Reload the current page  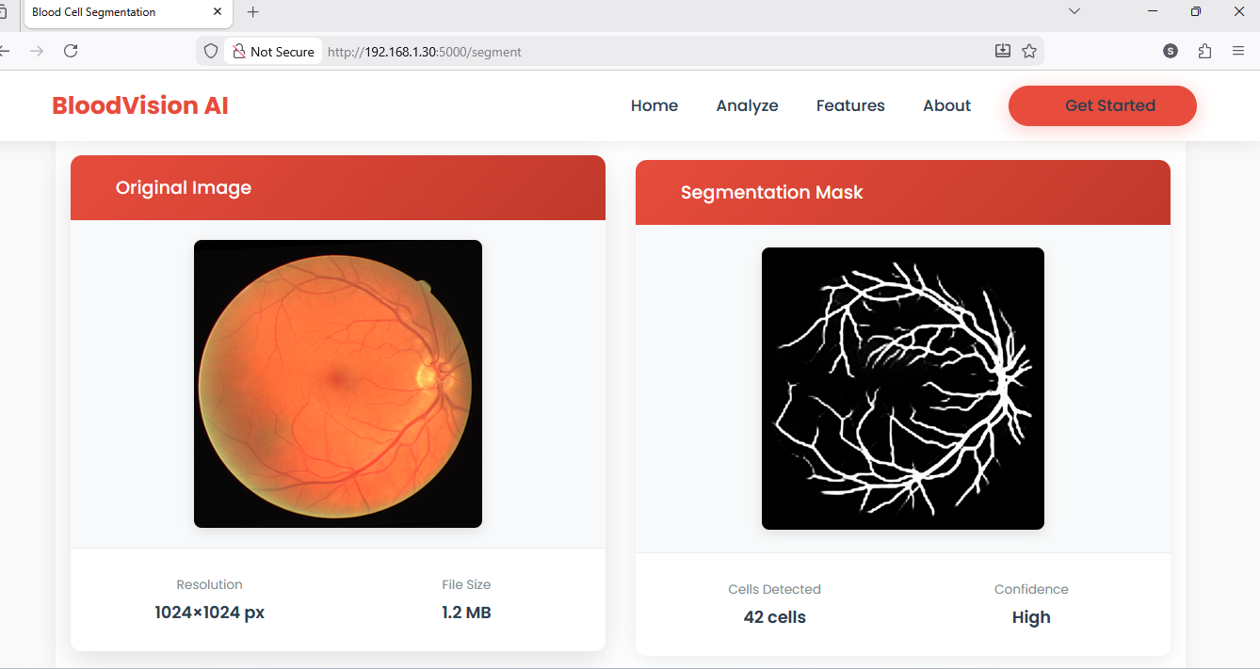(71, 51)
